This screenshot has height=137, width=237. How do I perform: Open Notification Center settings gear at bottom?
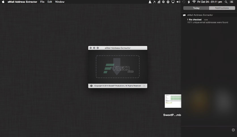[x=233, y=130]
